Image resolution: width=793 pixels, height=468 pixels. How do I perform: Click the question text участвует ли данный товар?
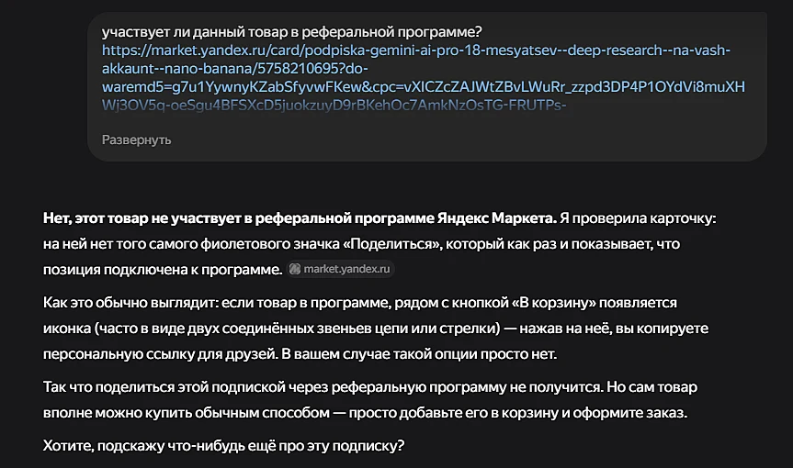292,32
